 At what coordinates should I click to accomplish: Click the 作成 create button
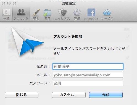click(x=106, y=95)
